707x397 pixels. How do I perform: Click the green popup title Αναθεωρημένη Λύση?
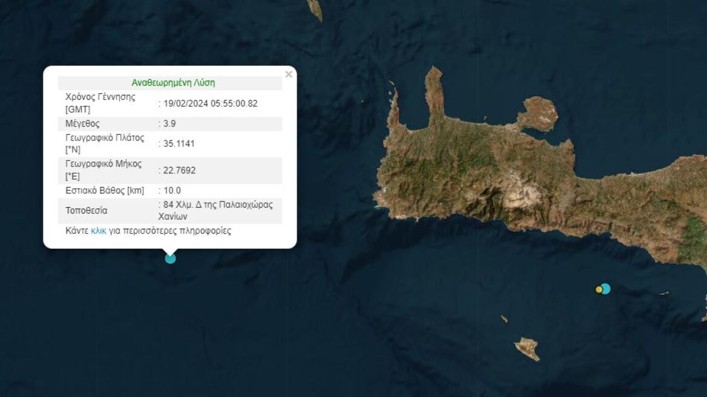coord(173,82)
